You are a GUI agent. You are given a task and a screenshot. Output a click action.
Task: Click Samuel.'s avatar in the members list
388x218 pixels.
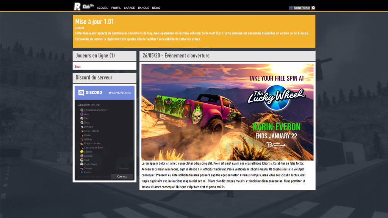[x=82, y=168]
